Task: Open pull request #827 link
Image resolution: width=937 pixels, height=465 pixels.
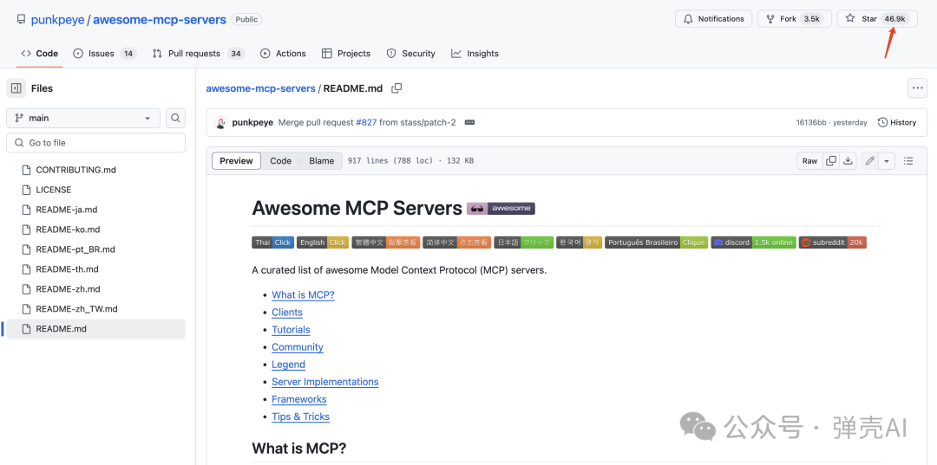Action: click(366, 123)
